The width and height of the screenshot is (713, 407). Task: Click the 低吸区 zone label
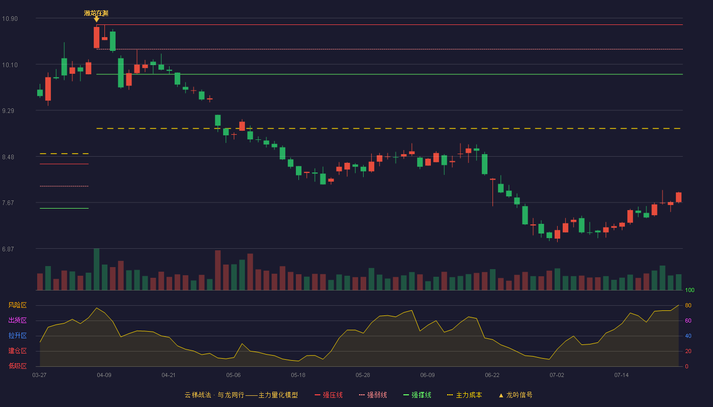pyautogui.click(x=17, y=366)
